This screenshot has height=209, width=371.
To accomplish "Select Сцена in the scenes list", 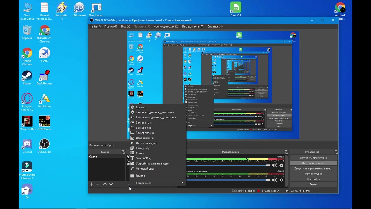I will coord(107,156).
